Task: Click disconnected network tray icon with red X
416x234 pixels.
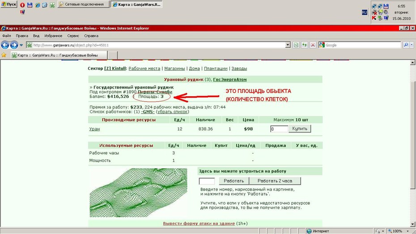Action: 374,12
